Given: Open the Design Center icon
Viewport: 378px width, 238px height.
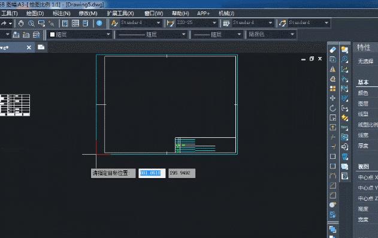Looking at the screenshot, I should [x=75, y=23].
